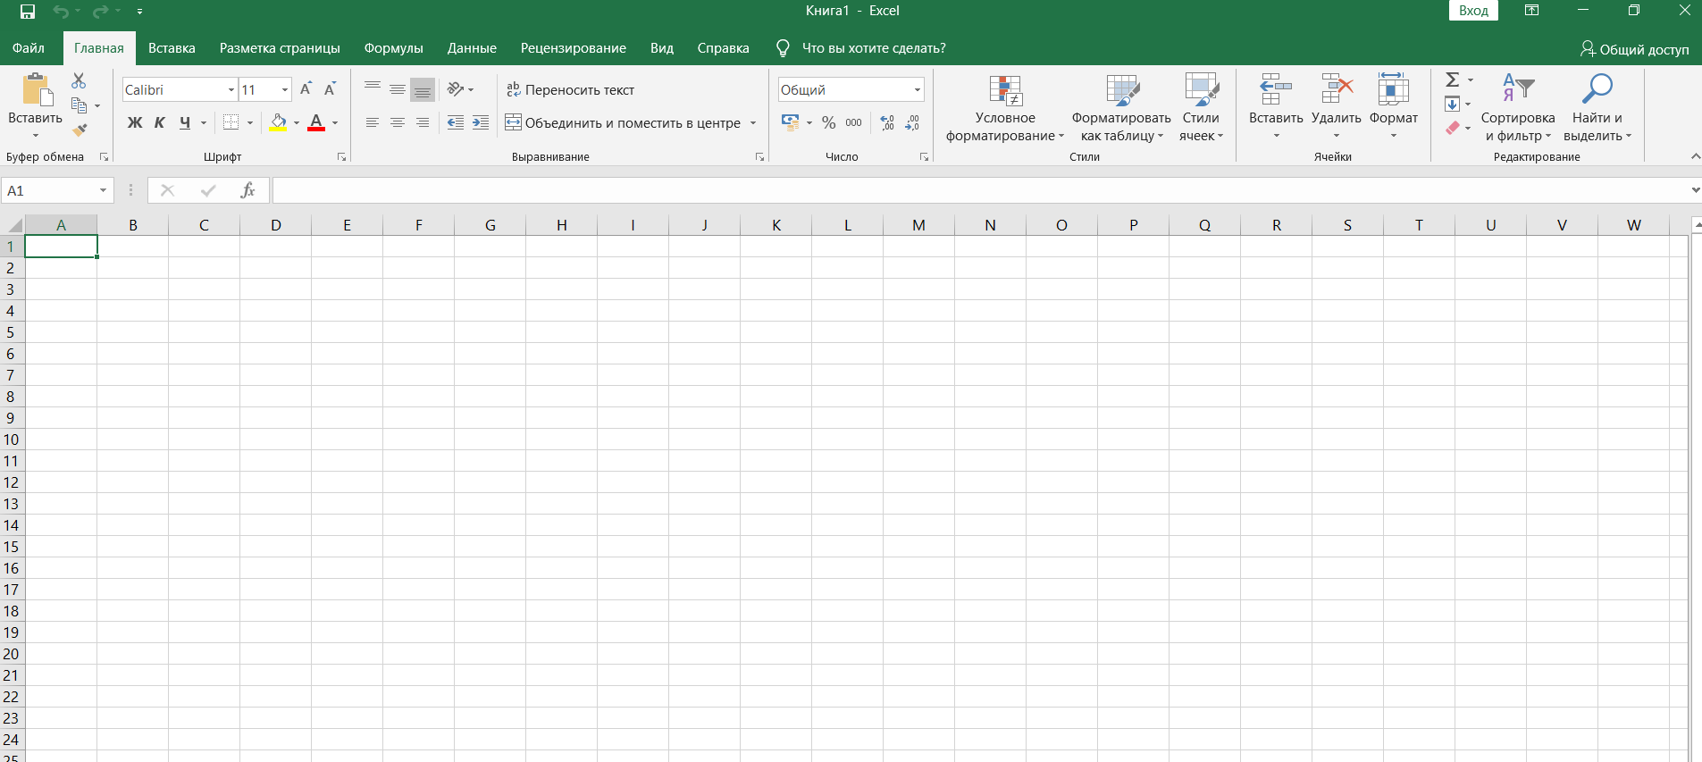Screen dimensions: 1702x762
Task: Switch to the Формулы tab
Action: click(x=393, y=48)
